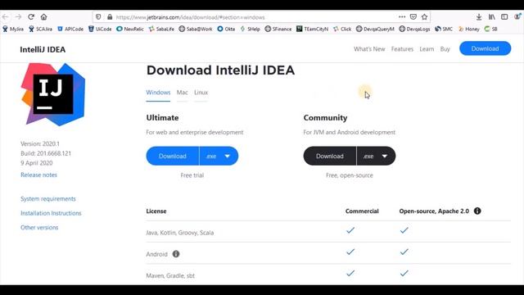
Task: Open the SCAJira bookmark
Action: tap(40, 29)
